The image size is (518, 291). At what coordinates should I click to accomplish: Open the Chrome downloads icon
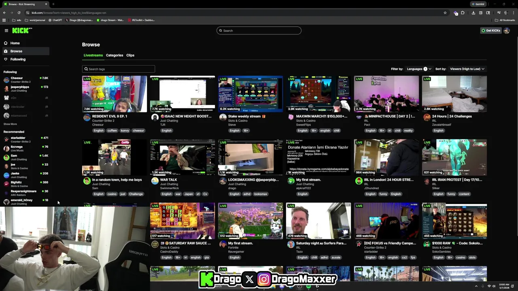473,13
